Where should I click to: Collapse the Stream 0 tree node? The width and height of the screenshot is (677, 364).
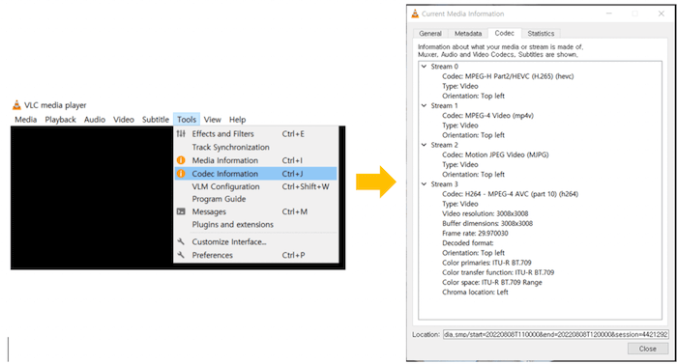point(424,67)
